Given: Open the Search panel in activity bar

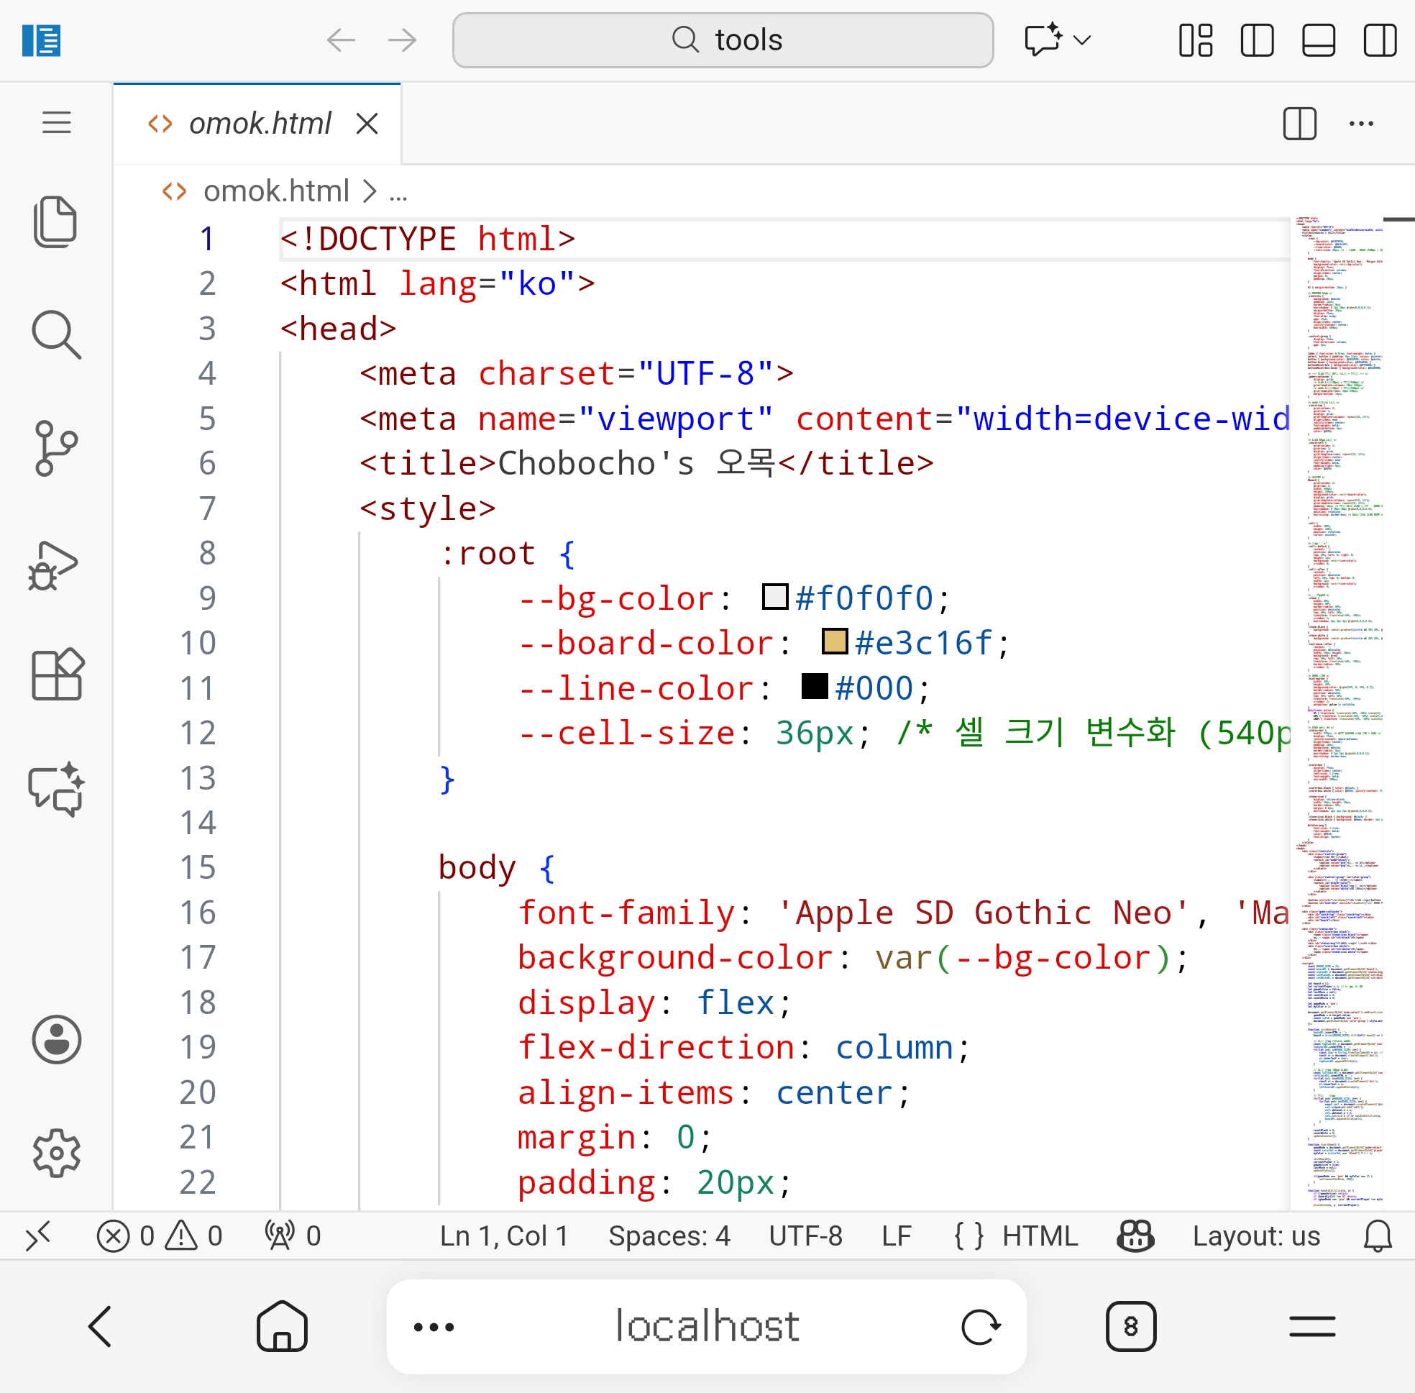Looking at the screenshot, I should pos(55,335).
